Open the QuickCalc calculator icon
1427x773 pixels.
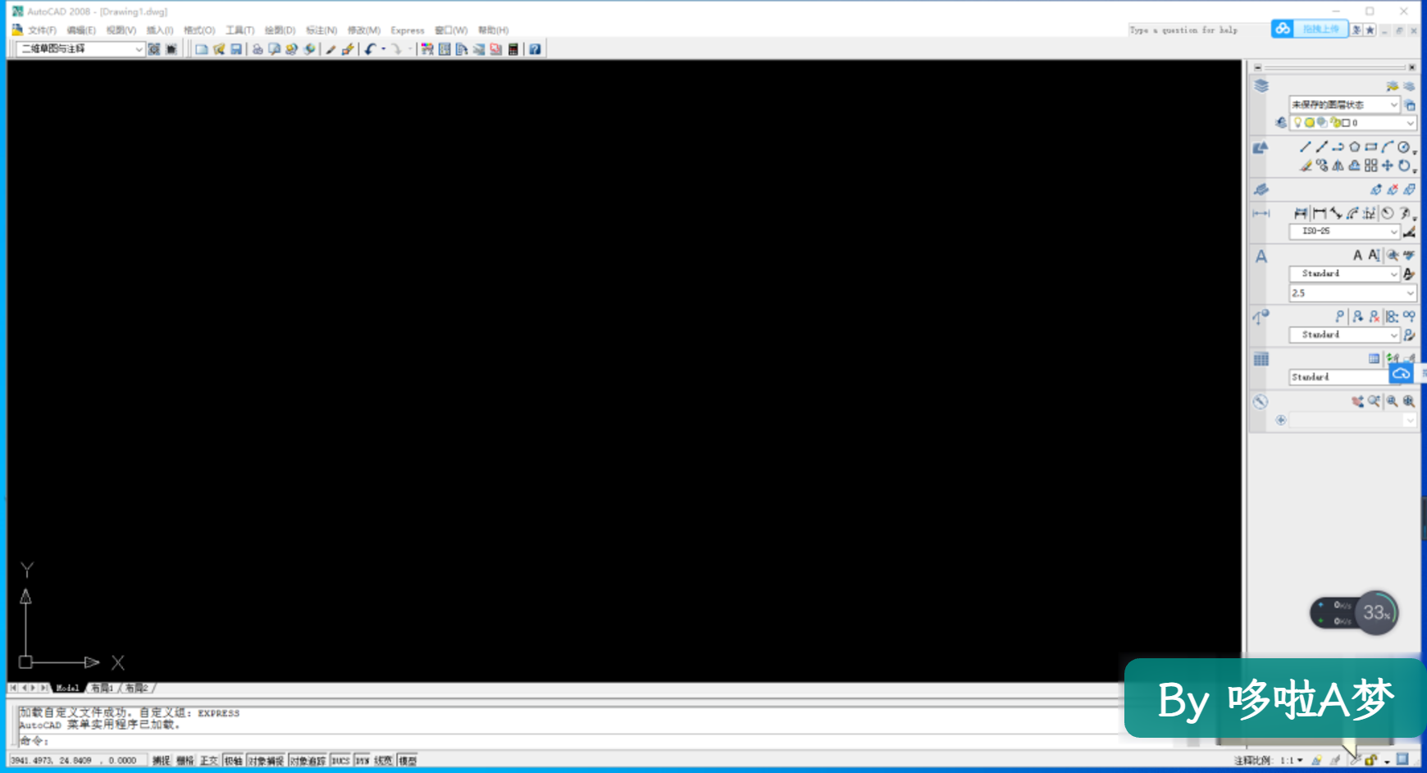[513, 49]
